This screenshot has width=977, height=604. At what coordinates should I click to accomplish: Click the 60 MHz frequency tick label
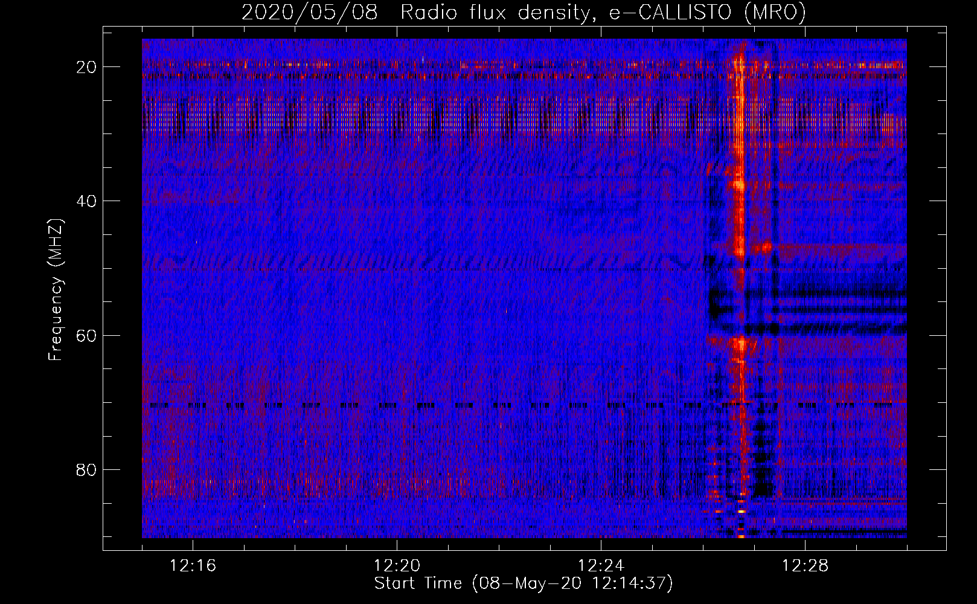click(87, 335)
